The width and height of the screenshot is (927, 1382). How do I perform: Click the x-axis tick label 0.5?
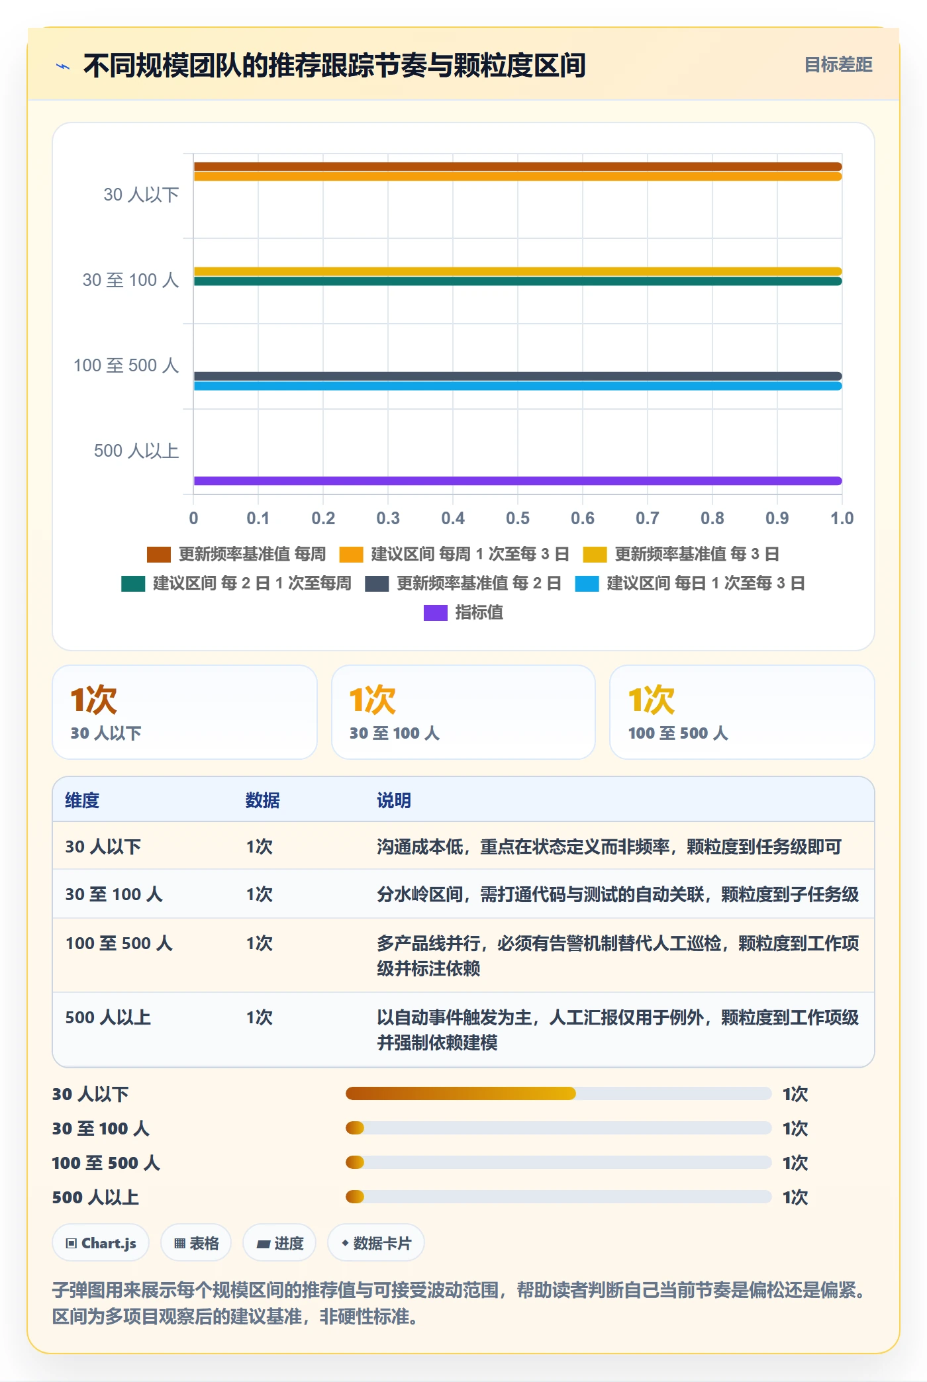click(x=518, y=518)
